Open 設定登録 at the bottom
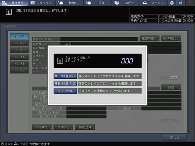The image size is (195, 146). click(85, 127)
